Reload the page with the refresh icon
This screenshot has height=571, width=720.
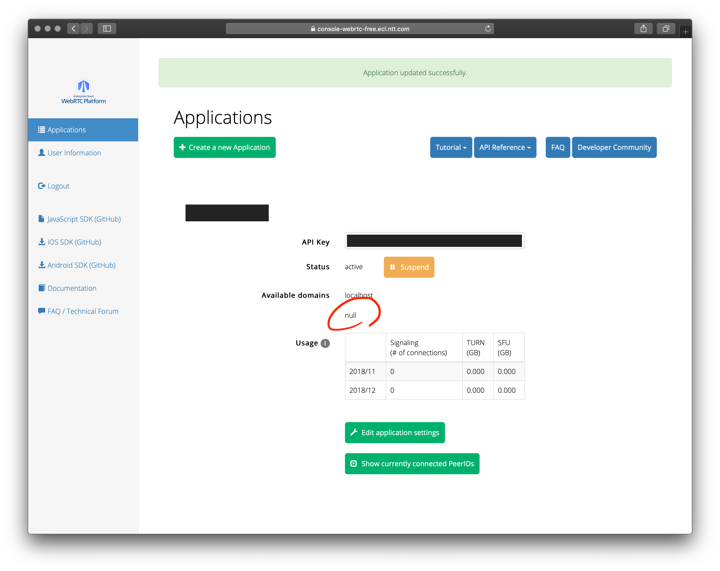(488, 29)
